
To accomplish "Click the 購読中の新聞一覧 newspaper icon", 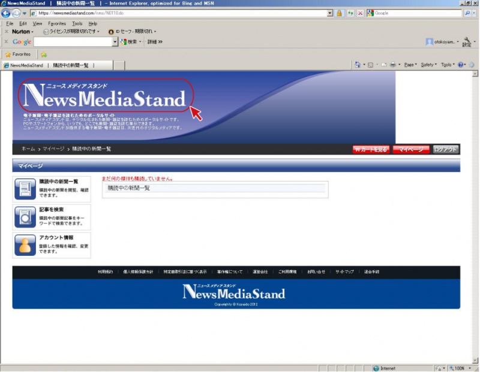I will coord(25,189).
